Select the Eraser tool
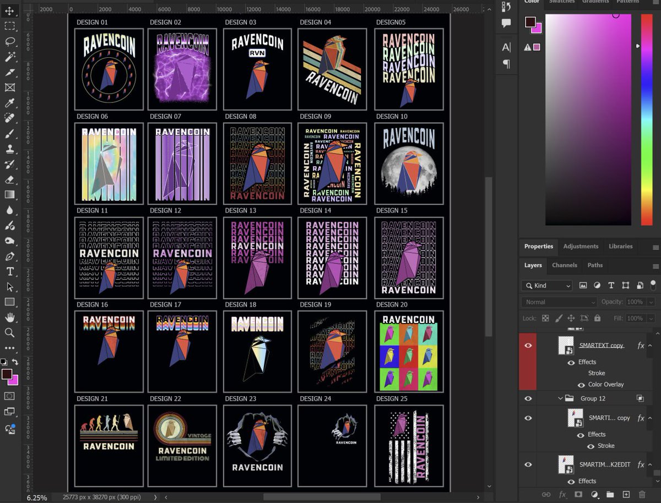The height and width of the screenshot is (503, 661). (10, 179)
